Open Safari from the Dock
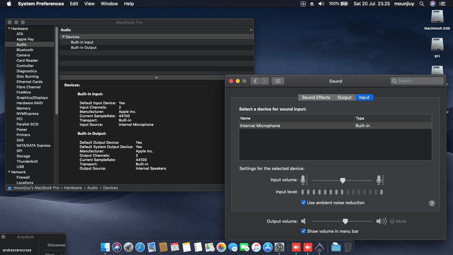Screen dimensions: 453x255 click(140, 247)
